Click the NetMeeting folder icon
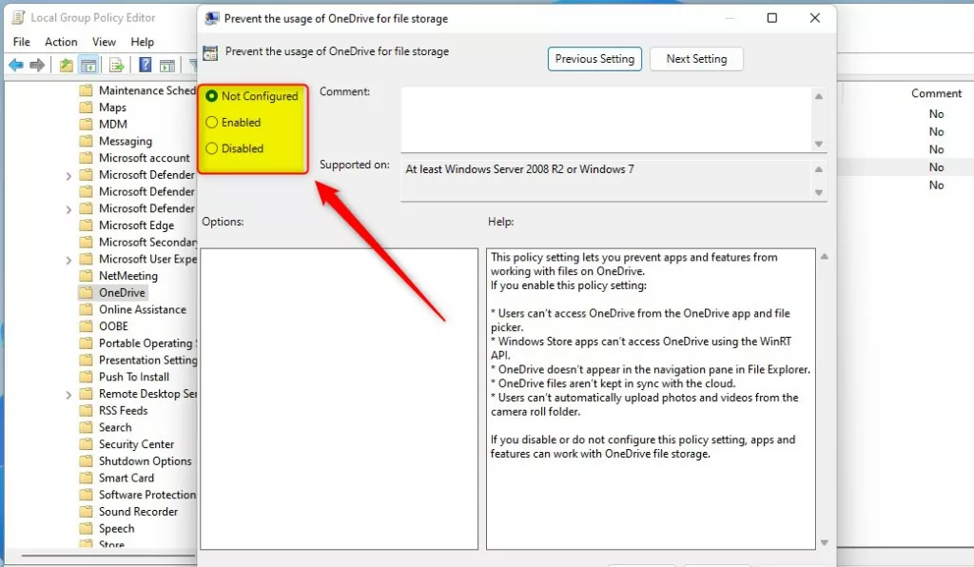The height and width of the screenshot is (567, 974). tap(86, 275)
